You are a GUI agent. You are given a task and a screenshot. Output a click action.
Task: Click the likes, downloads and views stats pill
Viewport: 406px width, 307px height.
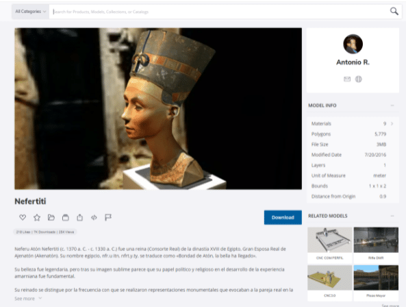coord(45,232)
